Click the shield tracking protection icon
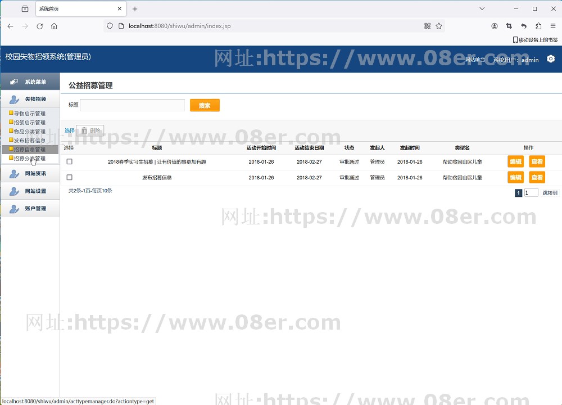 click(110, 26)
